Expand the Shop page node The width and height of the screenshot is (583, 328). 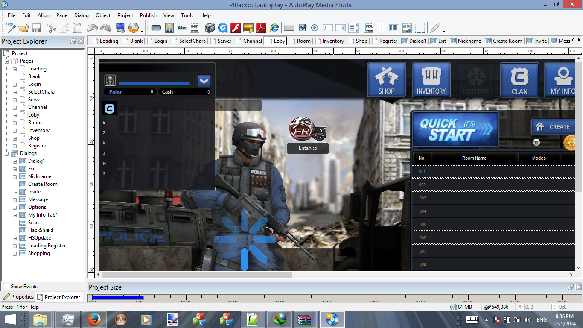pos(15,138)
